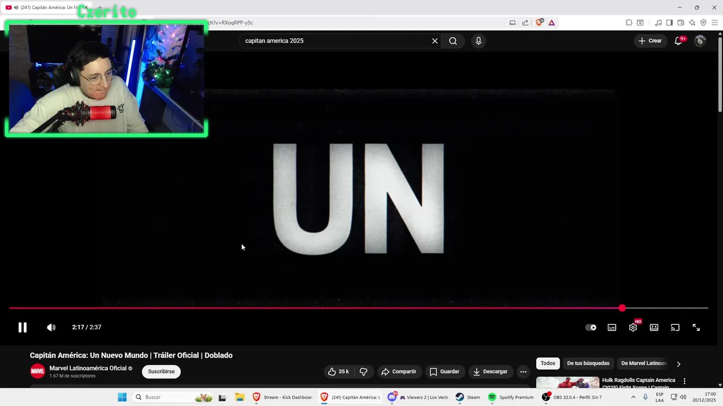
Task: Open the browser hamburger main menu
Action: click(715, 23)
